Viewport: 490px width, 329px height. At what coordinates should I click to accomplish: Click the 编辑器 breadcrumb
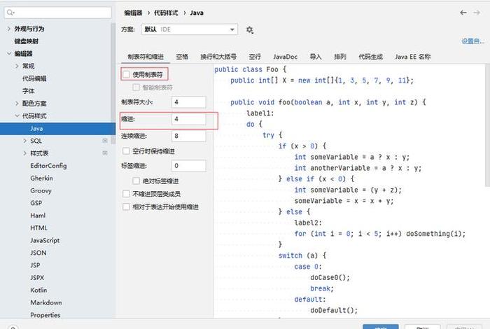133,13
